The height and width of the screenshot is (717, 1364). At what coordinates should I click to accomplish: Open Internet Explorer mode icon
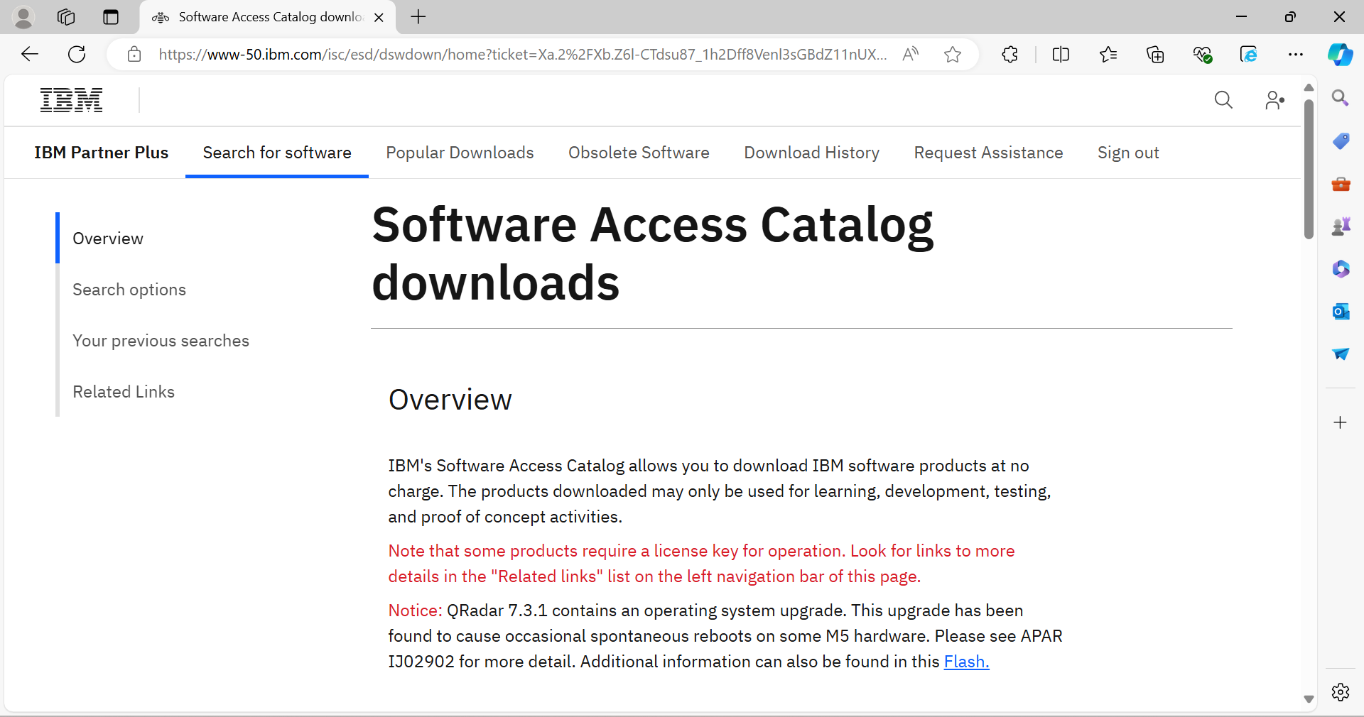click(x=1249, y=54)
